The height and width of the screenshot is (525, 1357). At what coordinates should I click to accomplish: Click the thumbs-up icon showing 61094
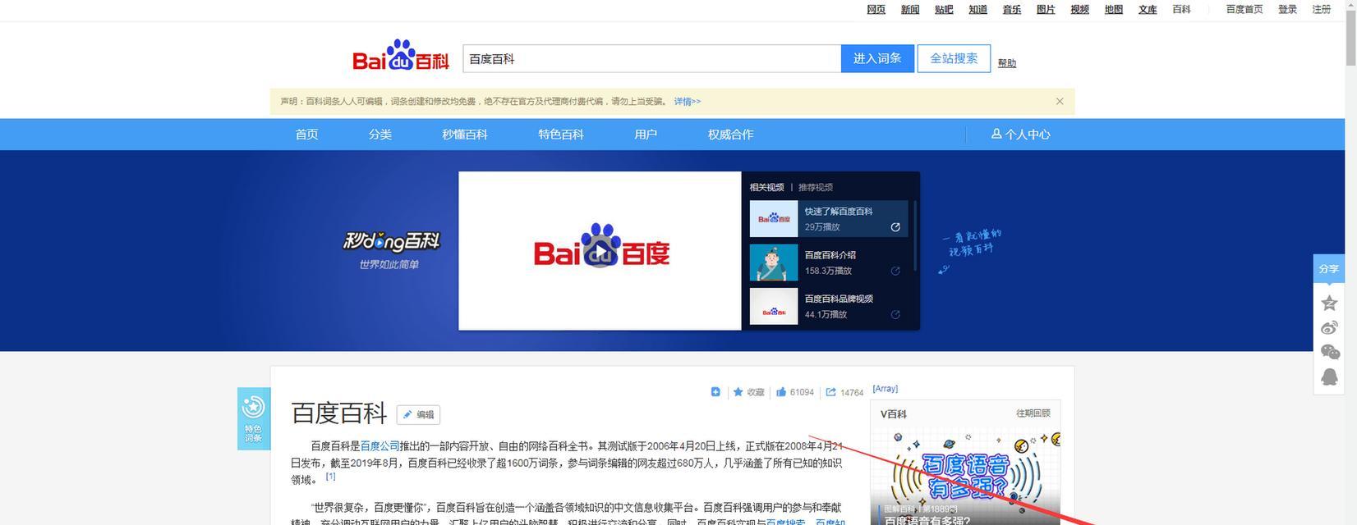coord(781,392)
